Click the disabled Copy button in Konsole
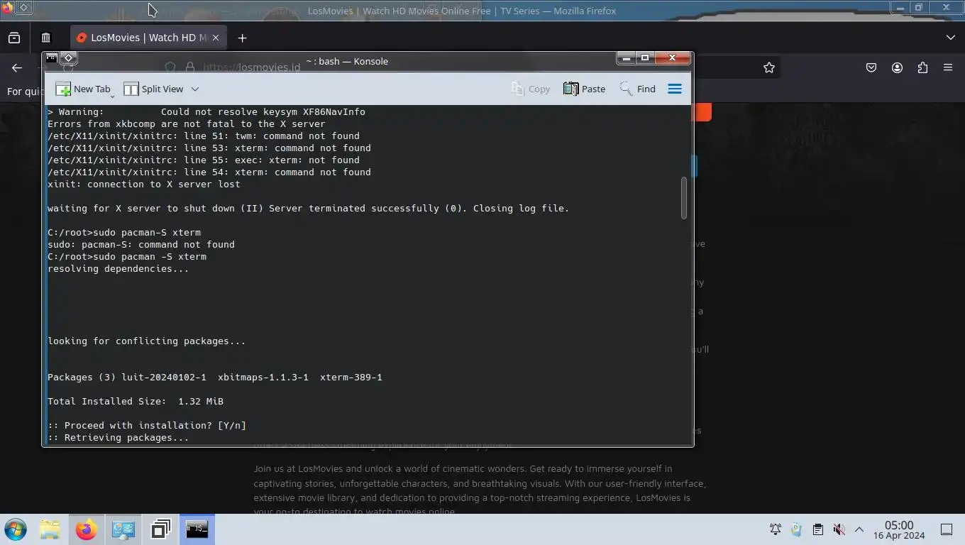Screen dimensions: 965x545 530,89
